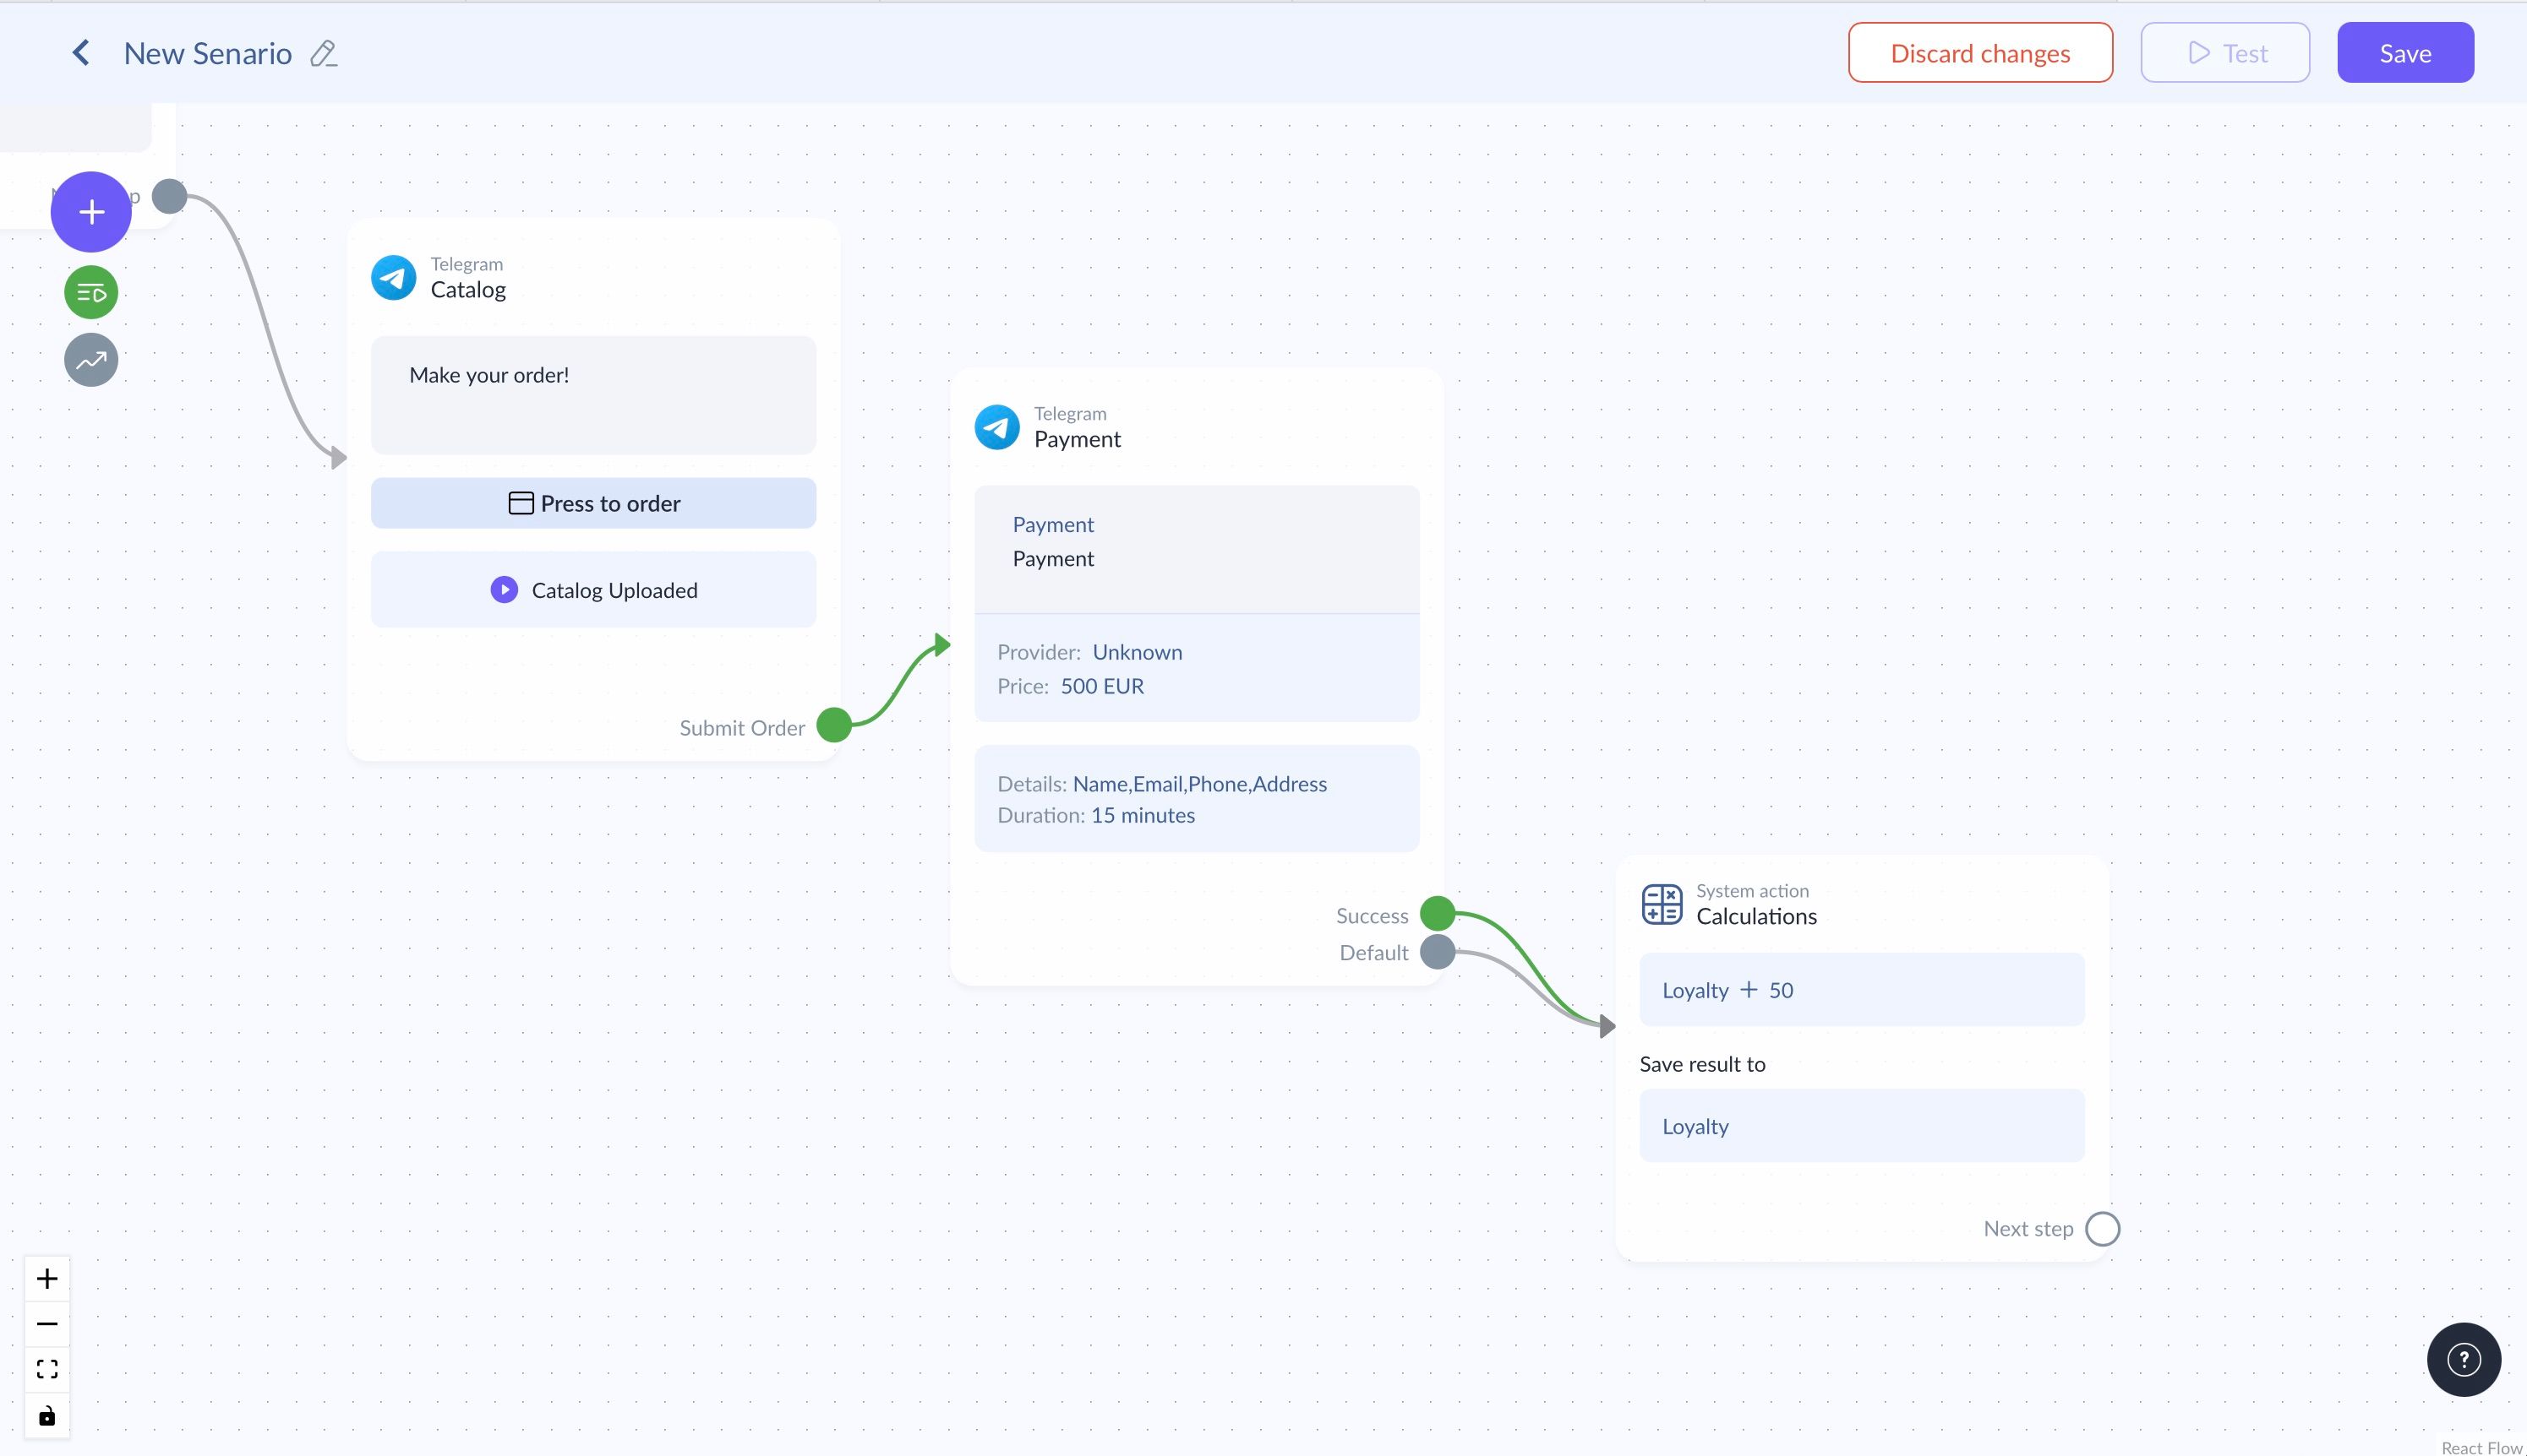This screenshot has height=1456, width=2527.
Task: Click the pencil icon to rename the scenario
Action: [x=323, y=54]
